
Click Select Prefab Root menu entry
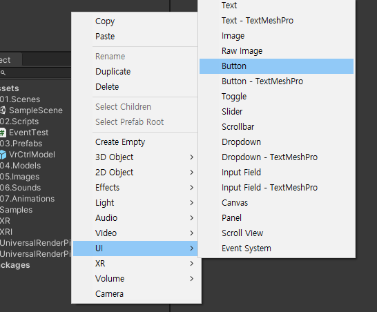pyautogui.click(x=135, y=122)
